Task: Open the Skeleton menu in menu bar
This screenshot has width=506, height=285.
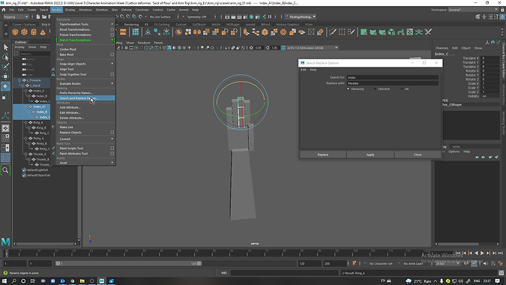Action: click(102, 10)
